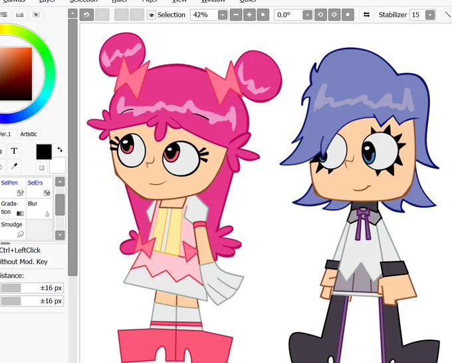Open the Selection menu
452x363 pixels.
click(84, 1)
